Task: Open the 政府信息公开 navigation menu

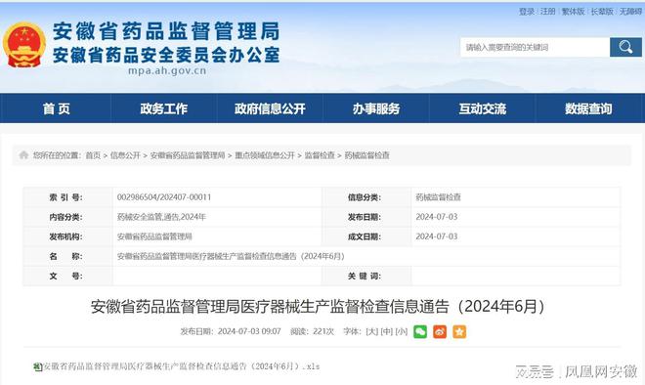Action: click(270, 108)
